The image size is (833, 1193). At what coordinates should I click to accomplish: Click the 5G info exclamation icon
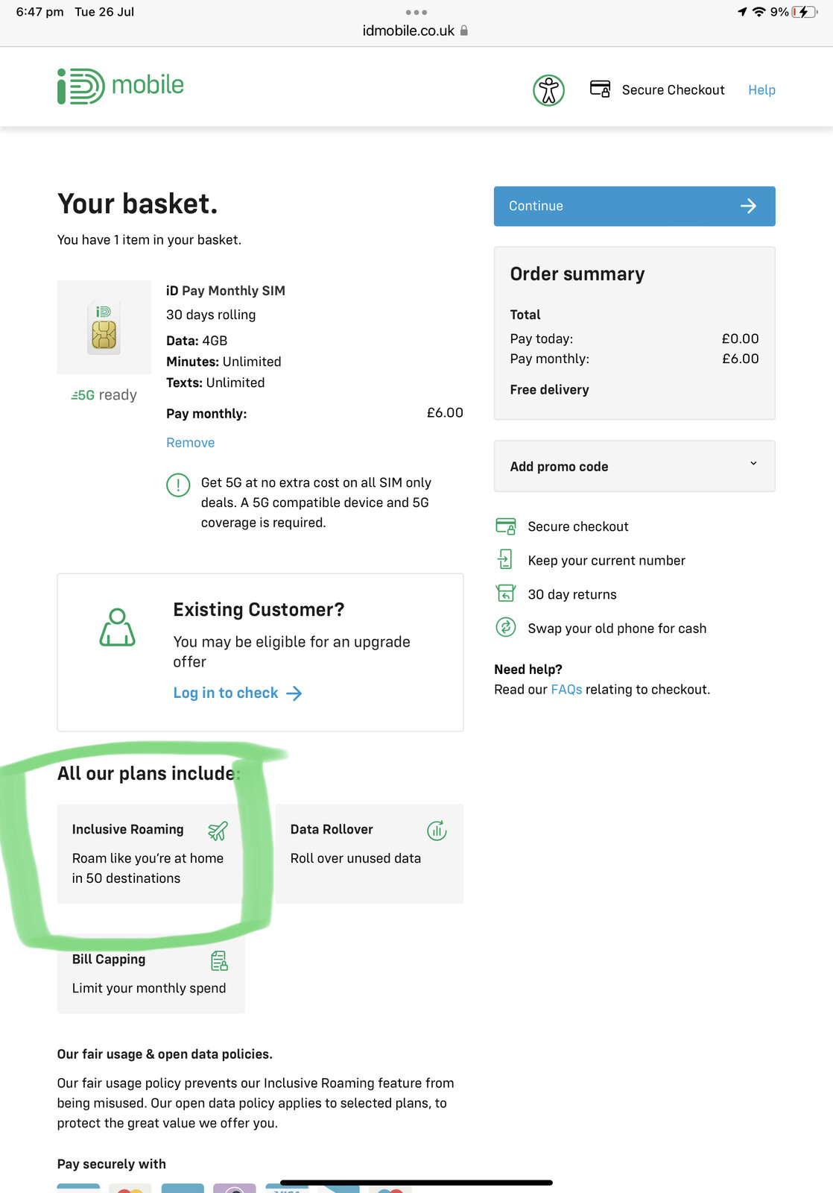click(178, 485)
